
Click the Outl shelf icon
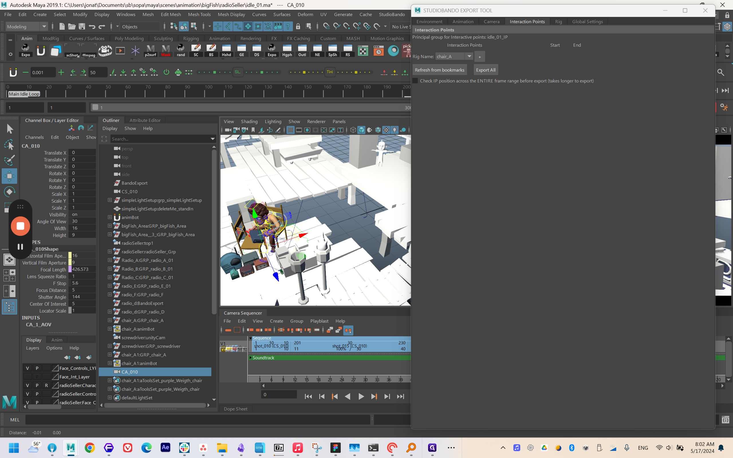[302, 51]
